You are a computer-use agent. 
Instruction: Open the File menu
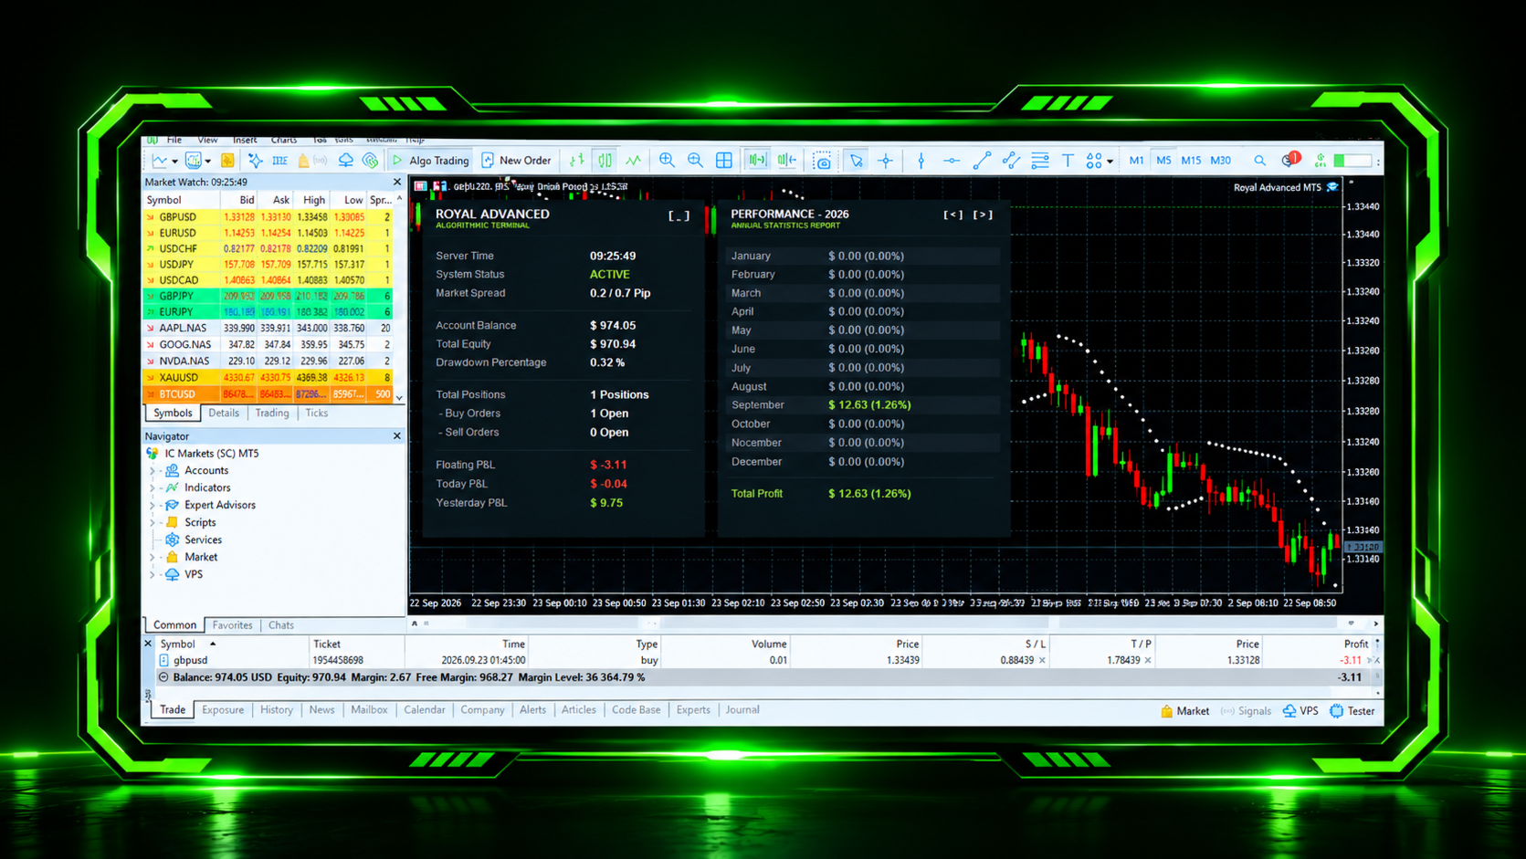point(174,140)
